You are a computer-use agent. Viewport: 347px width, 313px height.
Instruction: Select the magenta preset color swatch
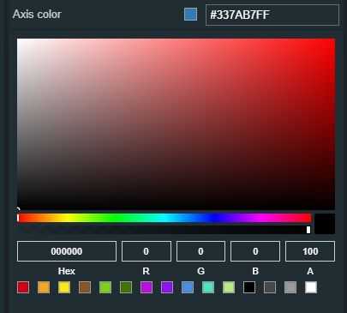pyautogui.click(x=147, y=287)
